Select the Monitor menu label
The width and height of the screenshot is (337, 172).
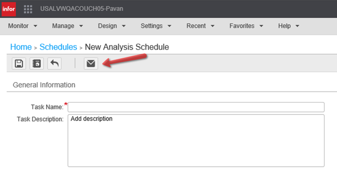click(x=18, y=26)
